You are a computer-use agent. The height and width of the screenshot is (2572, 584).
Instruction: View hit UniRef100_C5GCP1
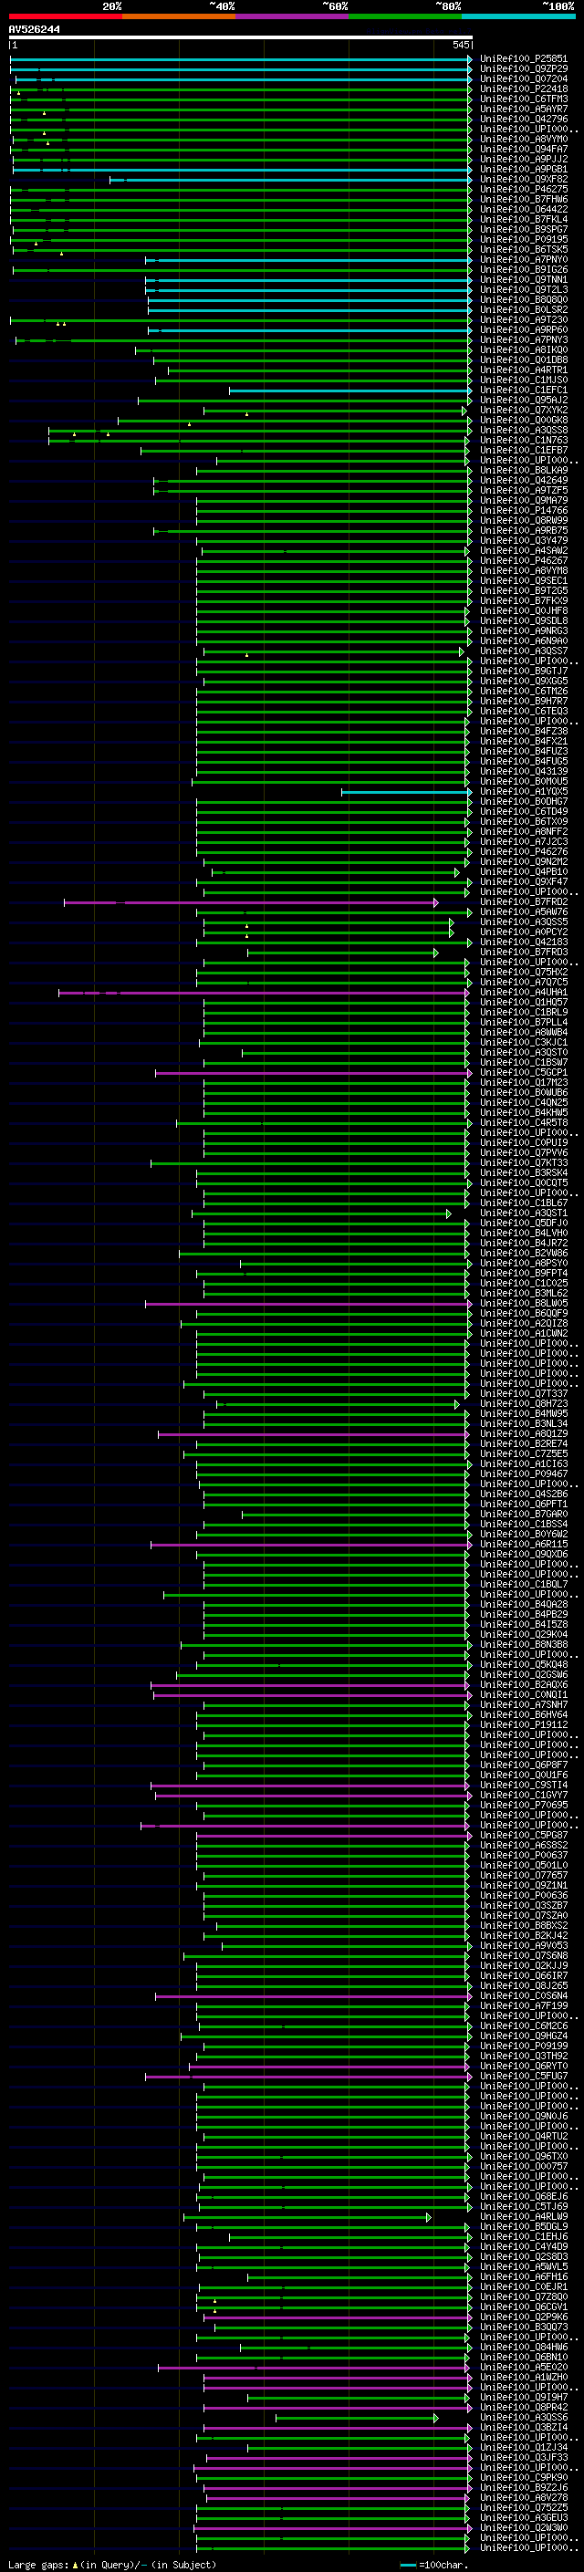(523, 1072)
